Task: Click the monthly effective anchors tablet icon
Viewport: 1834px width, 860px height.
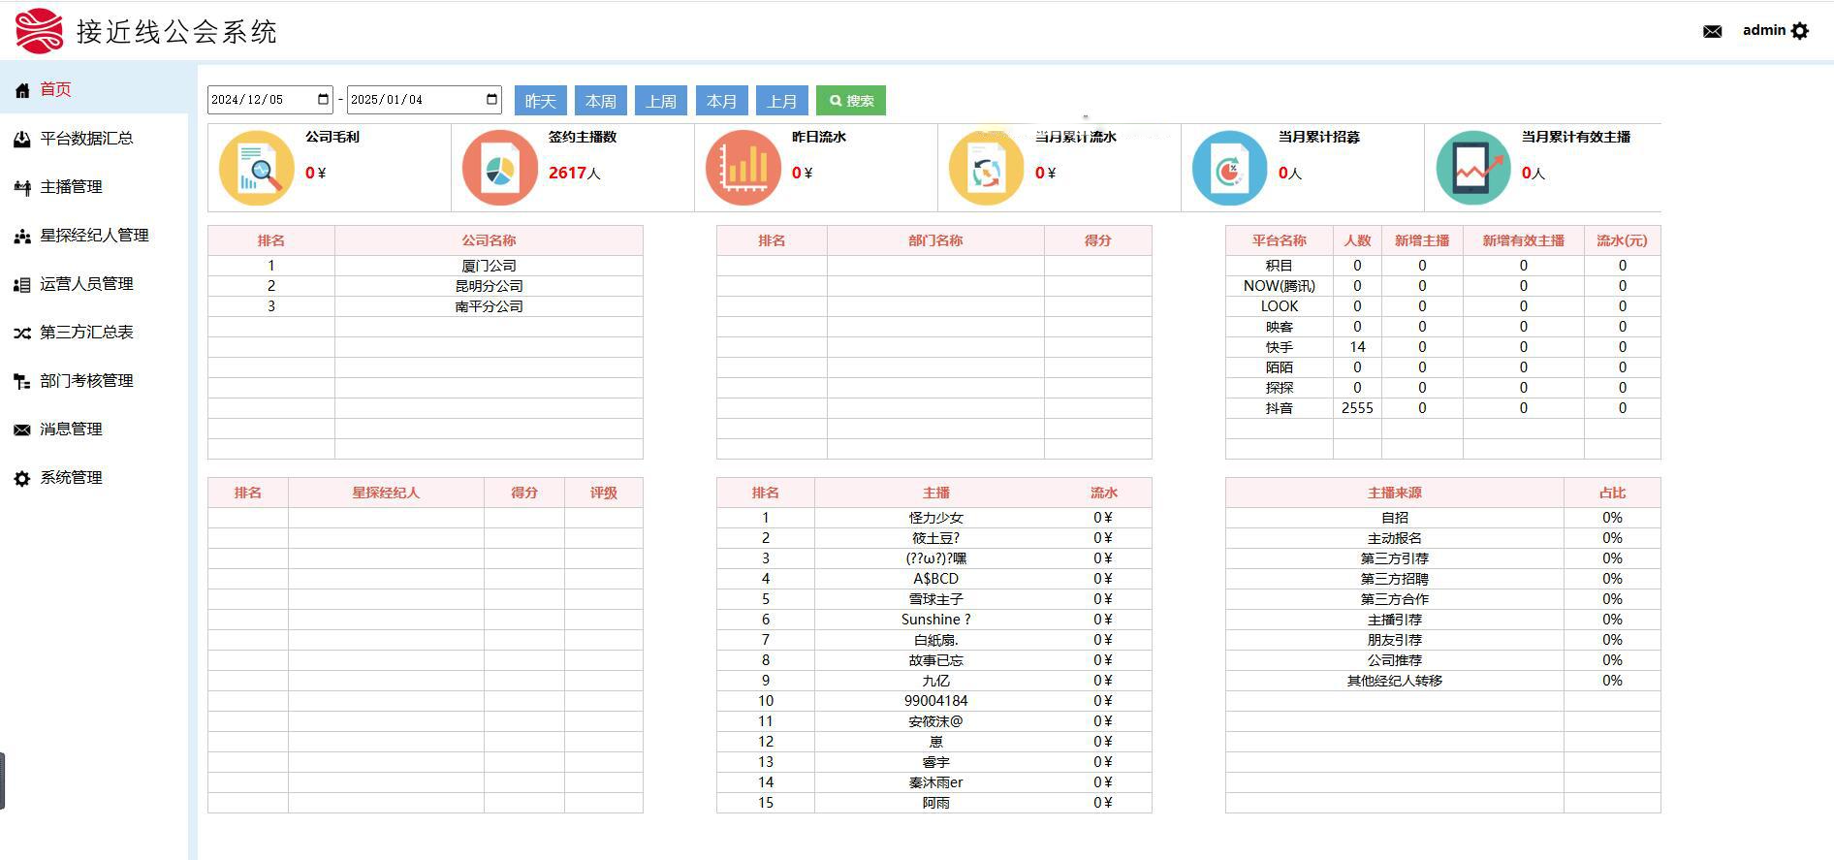Action: tap(1472, 169)
